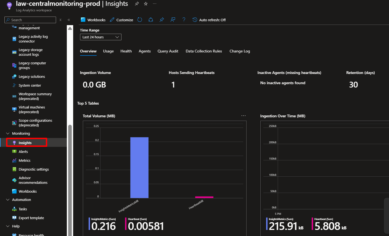Open the help question mark icon

pyautogui.click(x=184, y=20)
